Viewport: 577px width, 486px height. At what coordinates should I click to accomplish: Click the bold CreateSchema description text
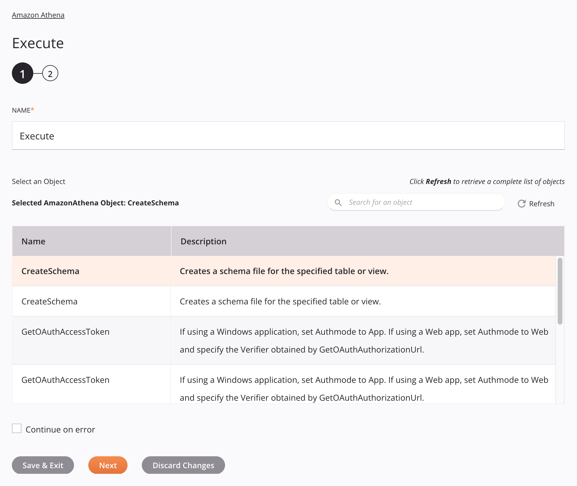[284, 271]
